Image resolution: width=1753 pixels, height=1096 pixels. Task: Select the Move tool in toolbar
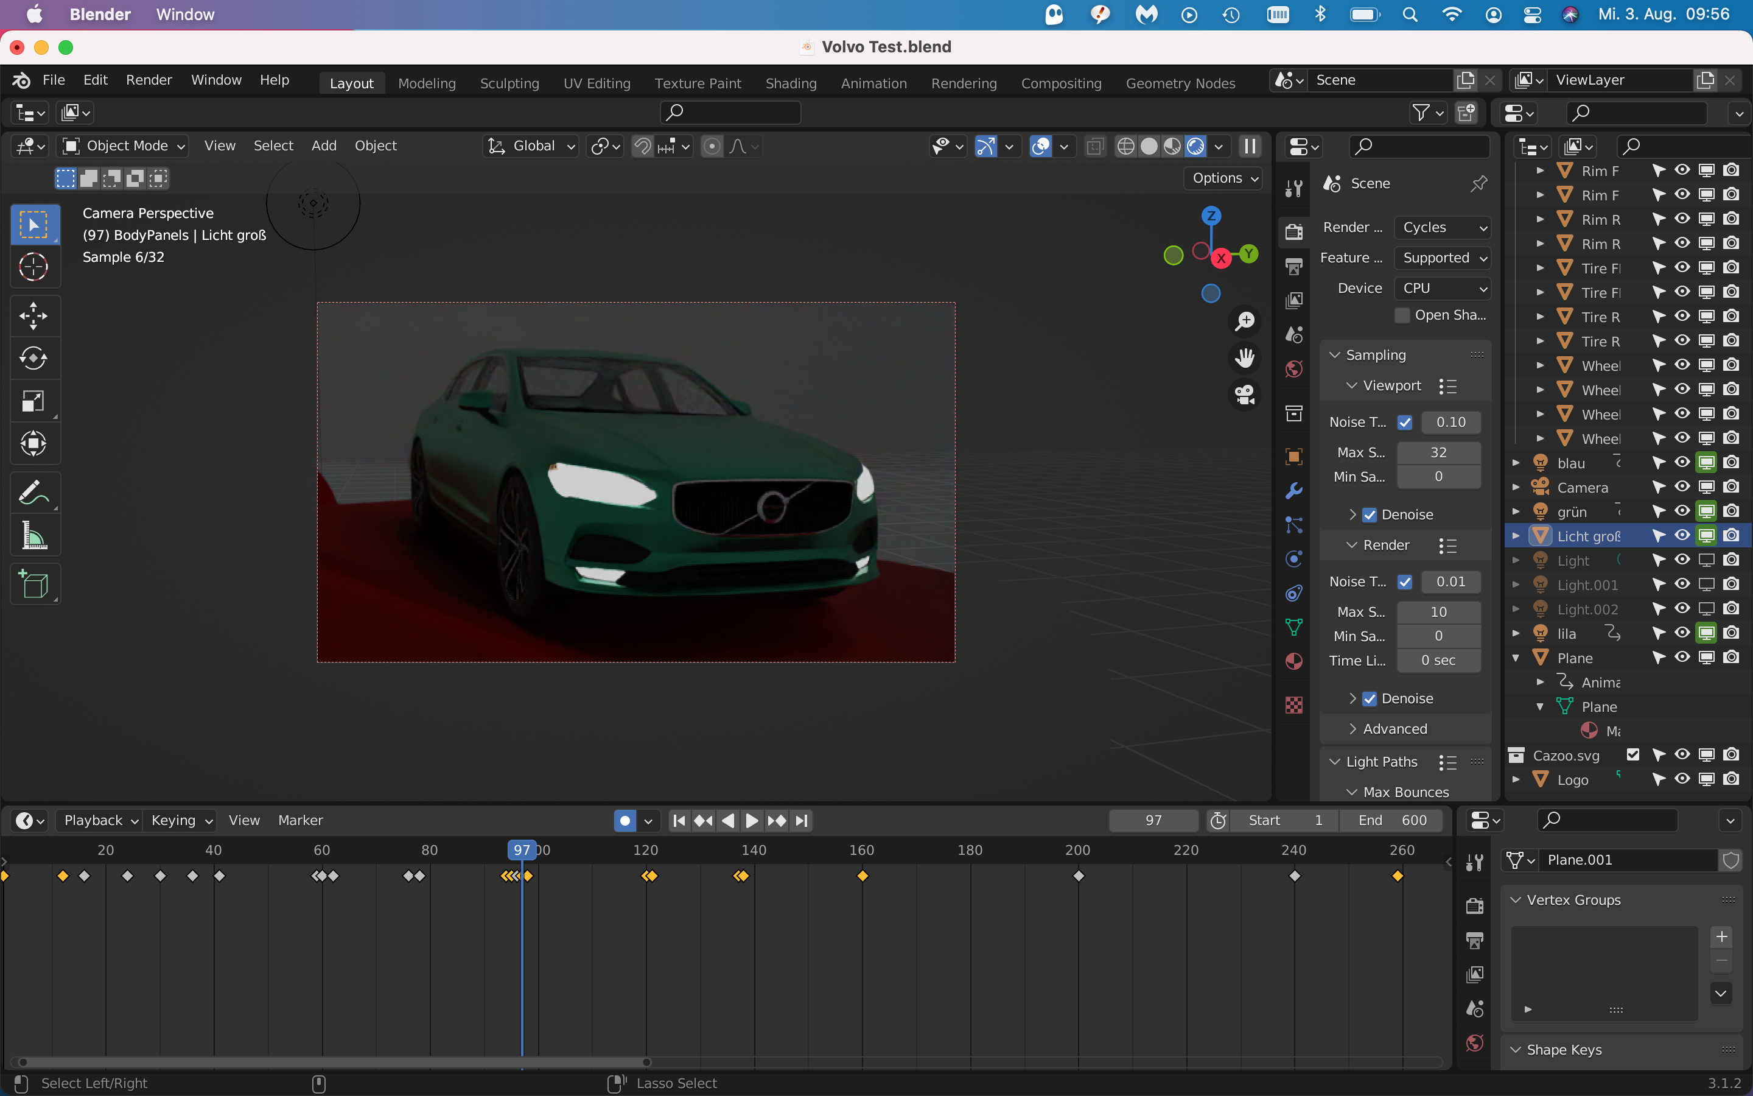tap(33, 316)
